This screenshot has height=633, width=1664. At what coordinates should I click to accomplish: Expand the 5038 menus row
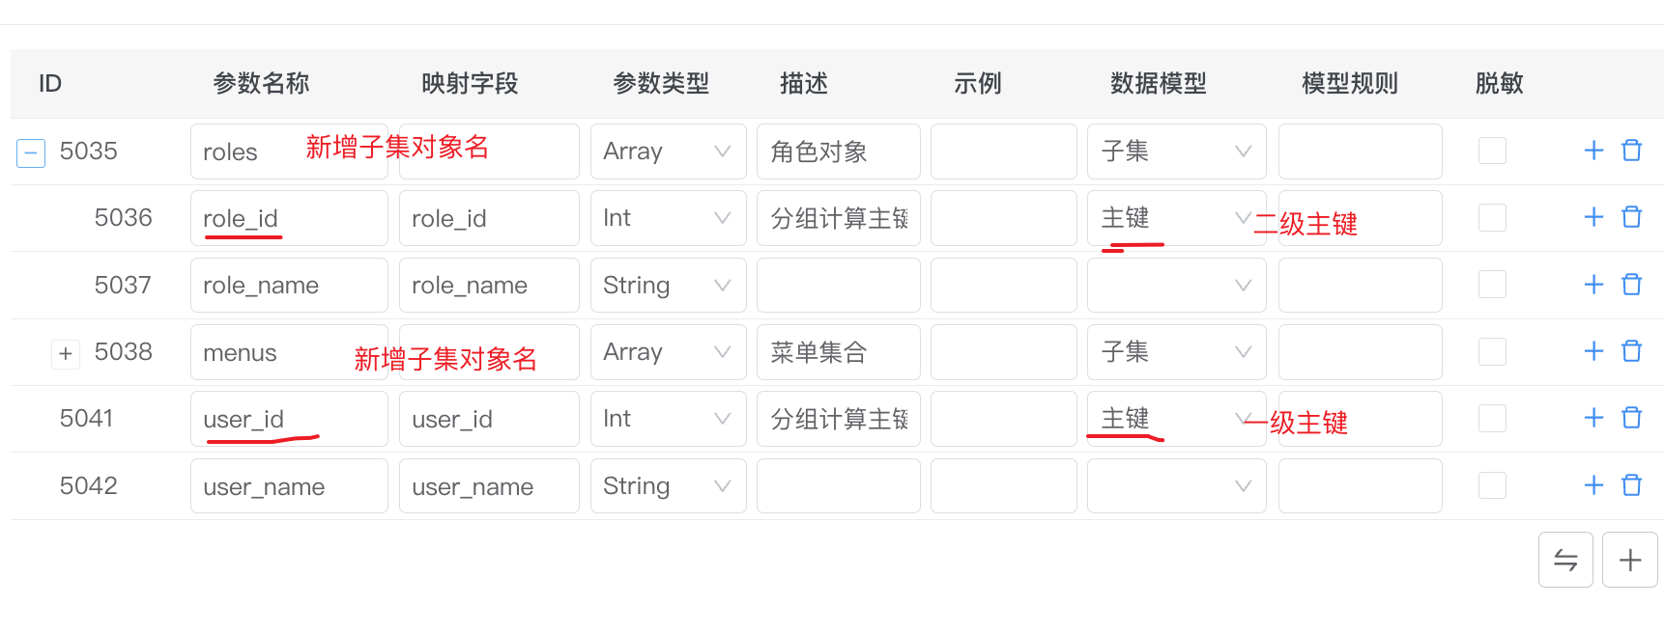[x=65, y=353]
